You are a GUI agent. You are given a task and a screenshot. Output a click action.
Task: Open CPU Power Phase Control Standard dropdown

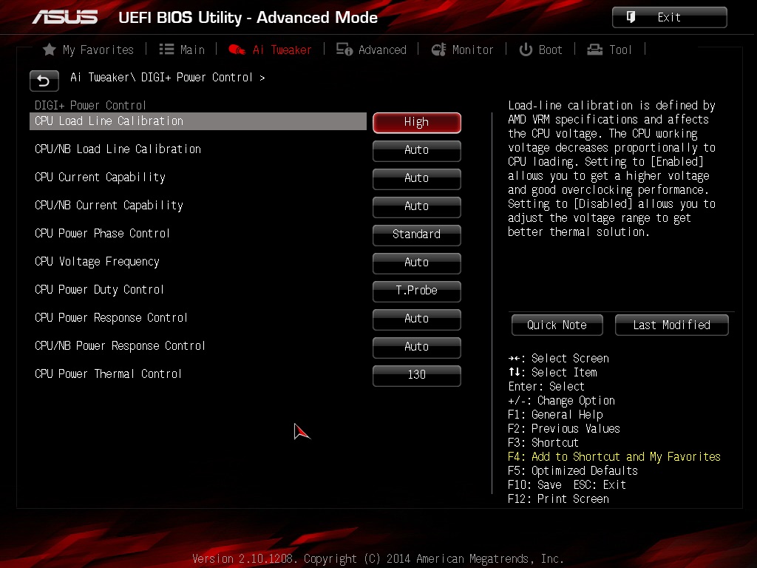[x=417, y=234]
